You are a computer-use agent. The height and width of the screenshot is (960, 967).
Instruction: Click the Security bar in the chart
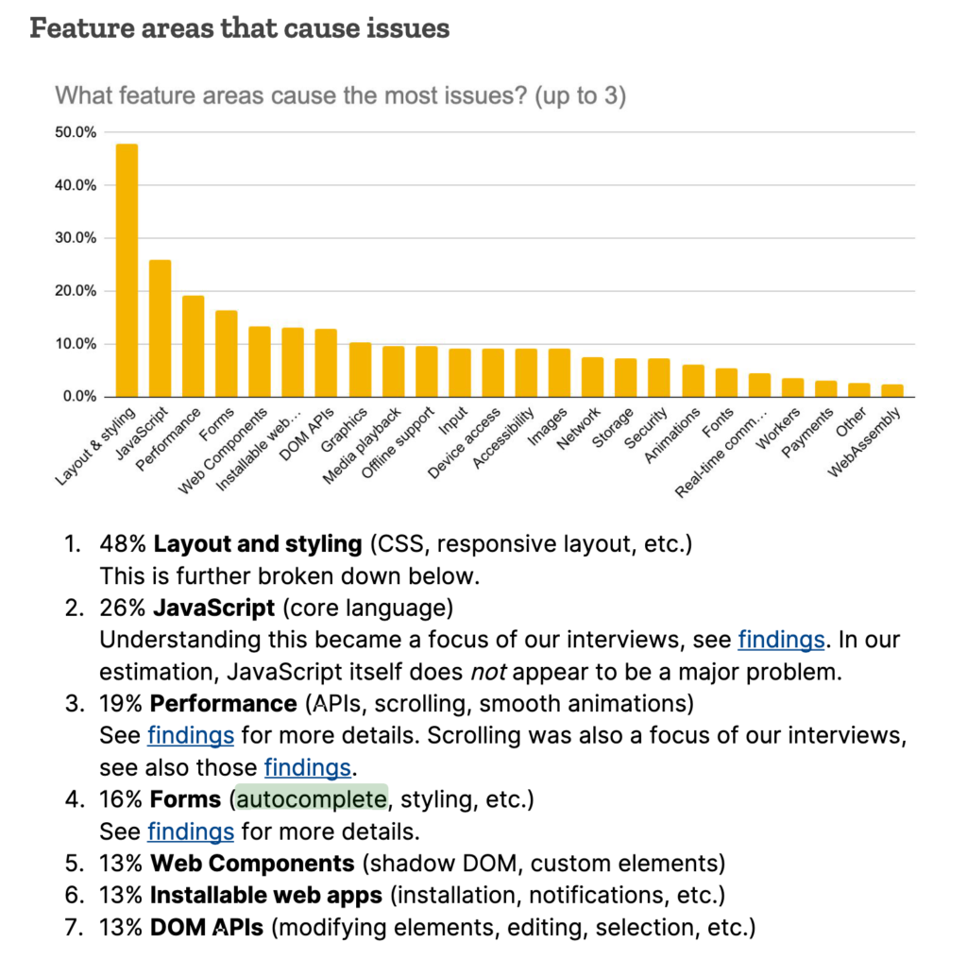[x=659, y=377]
